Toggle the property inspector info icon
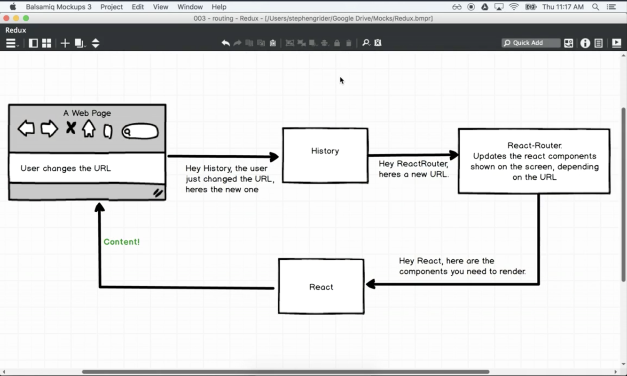The width and height of the screenshot is (627, 376). pyautogui.click(x=585, y=43)
